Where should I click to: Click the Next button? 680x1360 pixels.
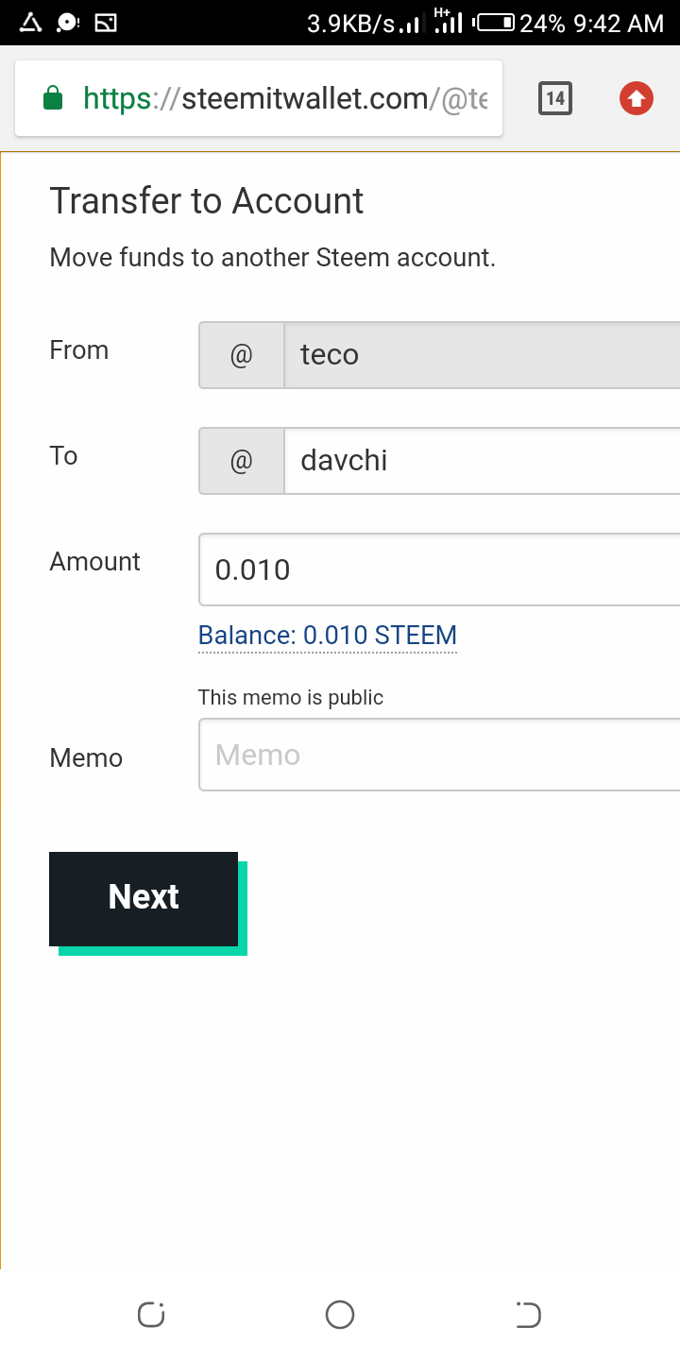tap(144, 898)
